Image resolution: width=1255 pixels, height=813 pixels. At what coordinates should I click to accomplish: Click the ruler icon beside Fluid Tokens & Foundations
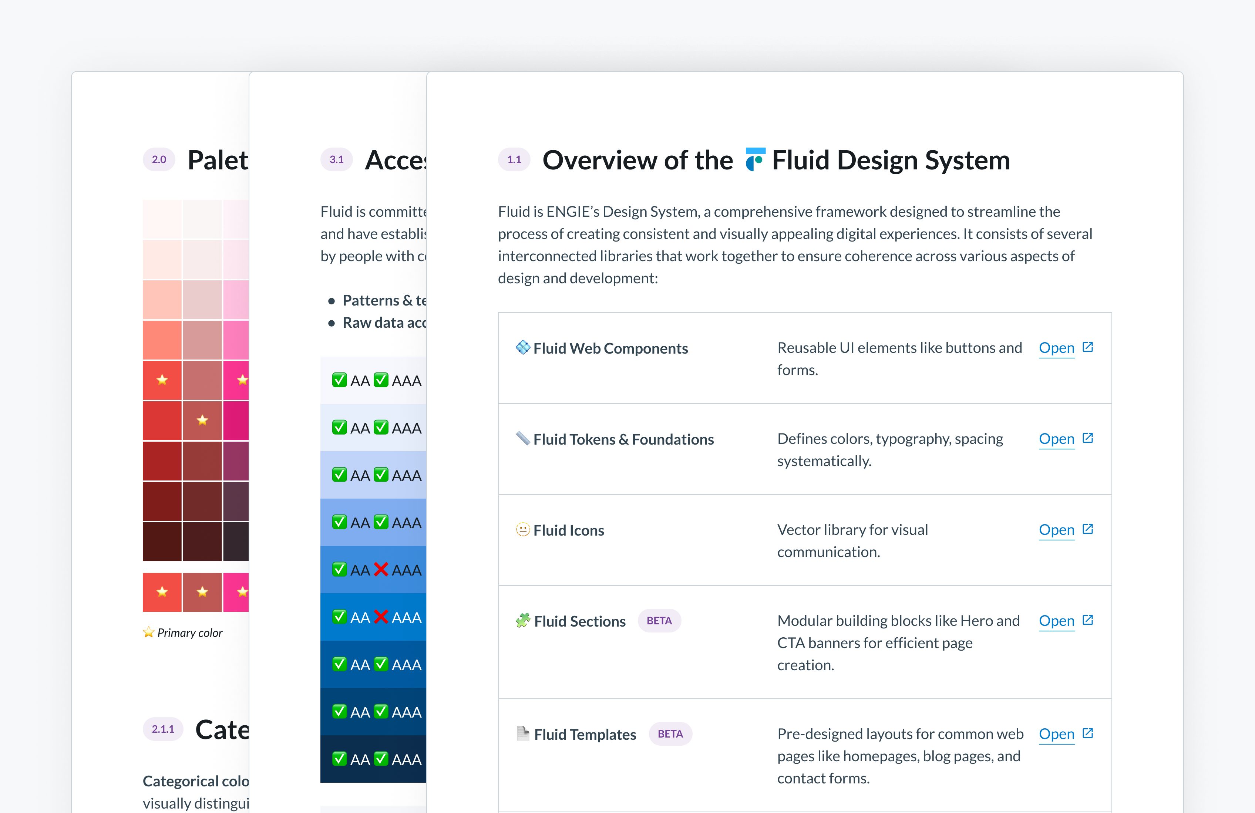pyautogui.click(x=522, y=438)
